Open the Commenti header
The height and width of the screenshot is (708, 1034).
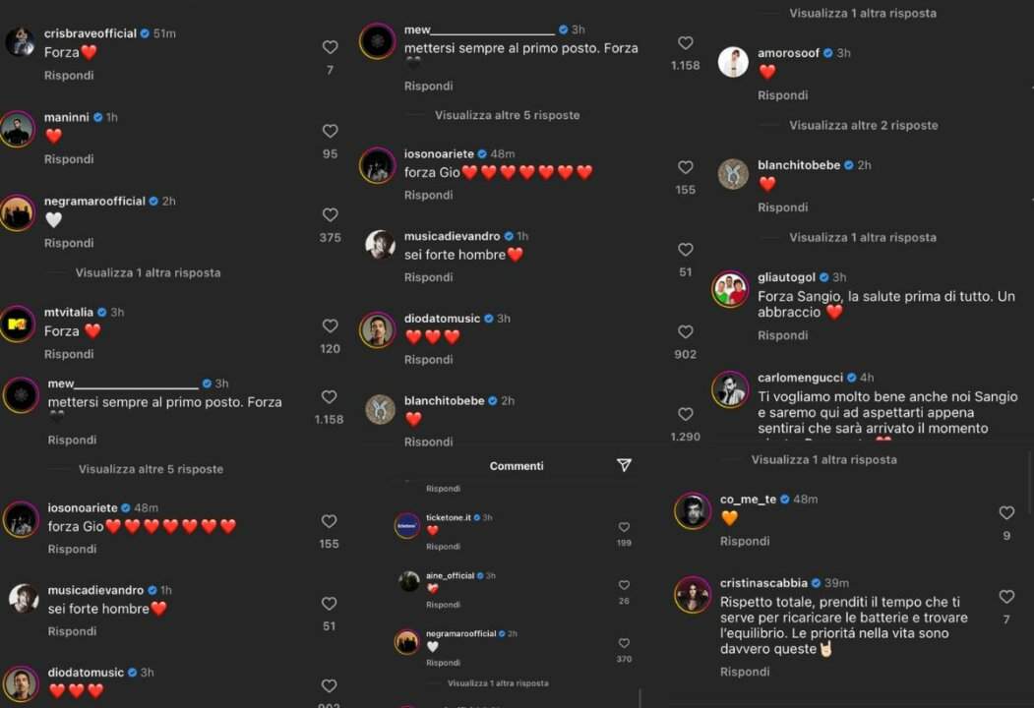[x=517, y=466]
